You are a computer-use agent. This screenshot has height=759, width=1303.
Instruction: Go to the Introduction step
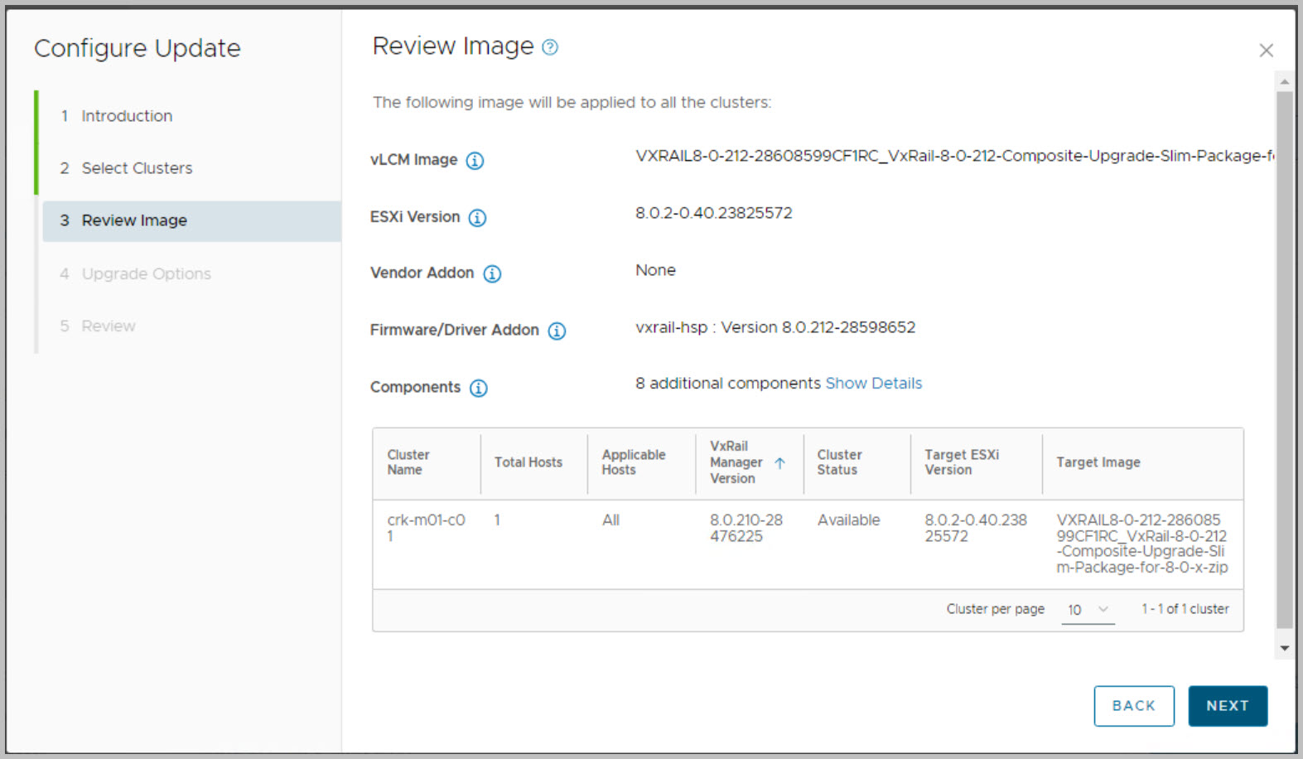(x=127, y=116)
